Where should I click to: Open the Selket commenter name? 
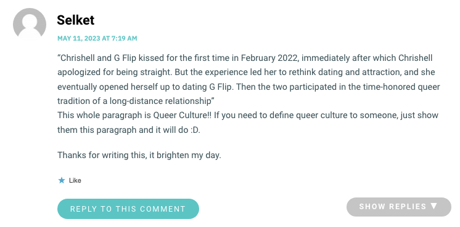point(76,20)
